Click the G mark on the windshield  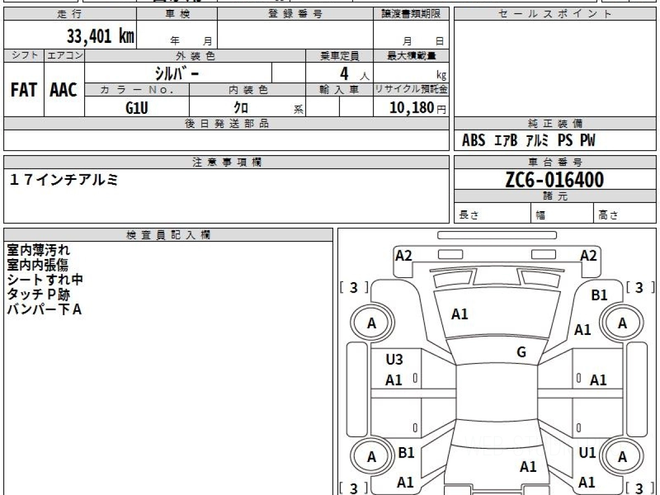[521, 353]
